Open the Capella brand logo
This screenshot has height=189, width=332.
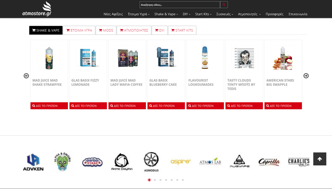click(x=269, y=162)
